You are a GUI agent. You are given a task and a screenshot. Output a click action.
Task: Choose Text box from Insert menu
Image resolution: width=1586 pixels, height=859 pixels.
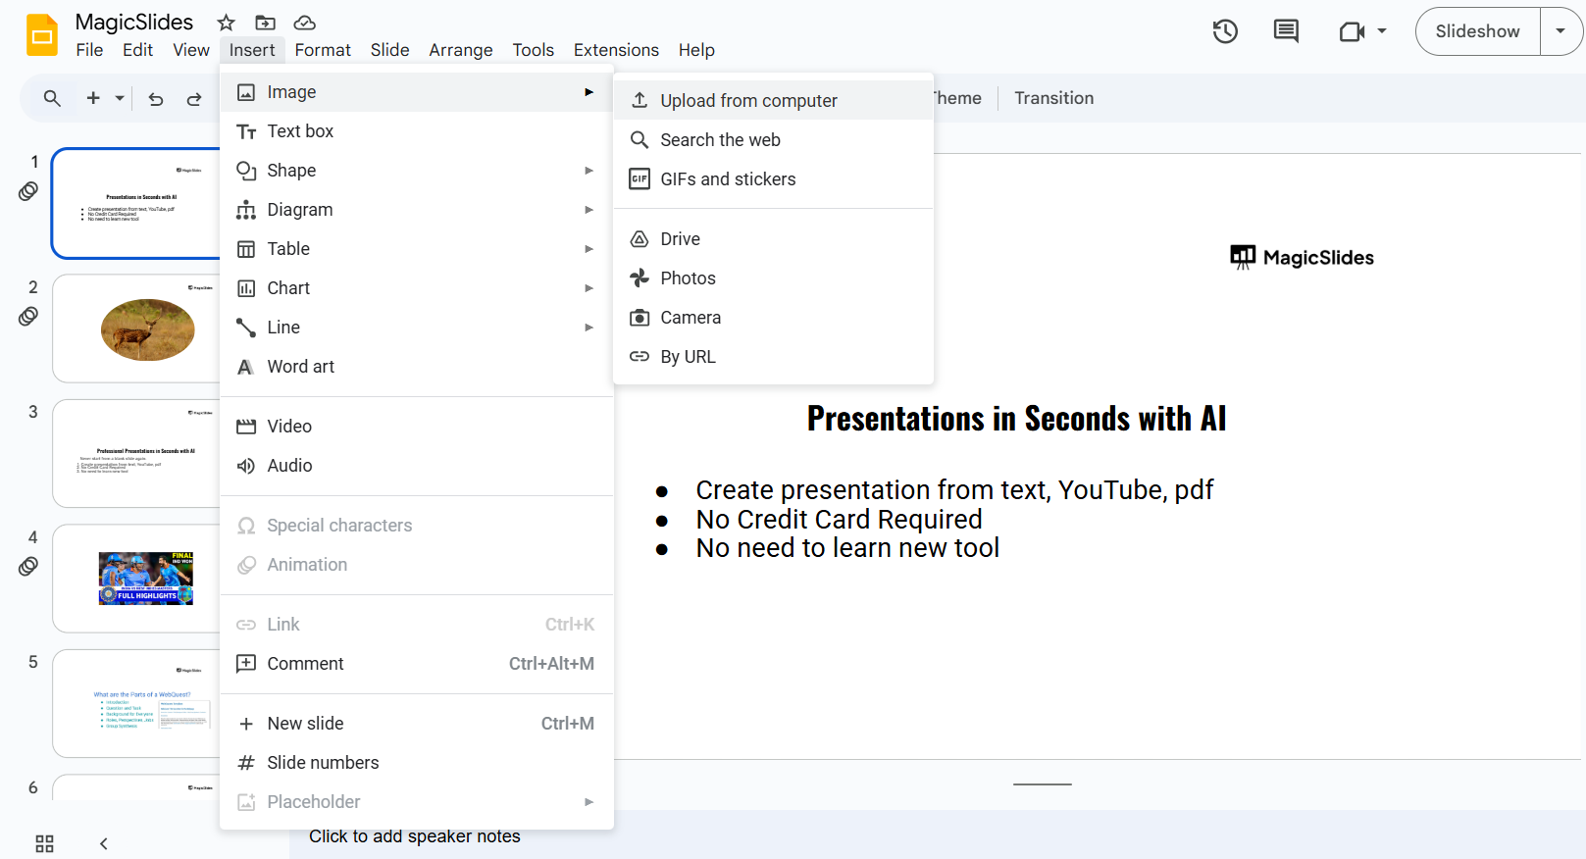click(x=417, y=131)
